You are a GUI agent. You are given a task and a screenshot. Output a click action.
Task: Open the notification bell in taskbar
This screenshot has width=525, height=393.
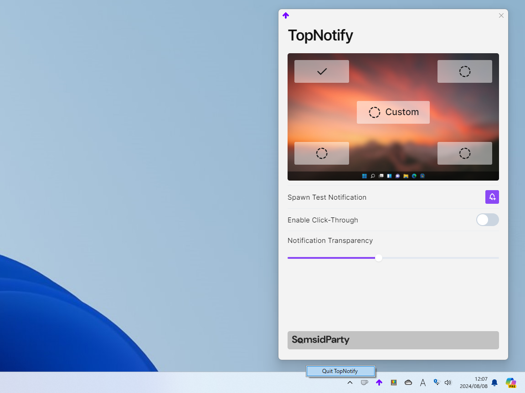click(494, 382)
